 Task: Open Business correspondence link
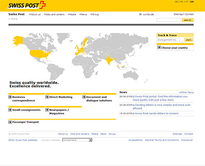click(24, 99)
